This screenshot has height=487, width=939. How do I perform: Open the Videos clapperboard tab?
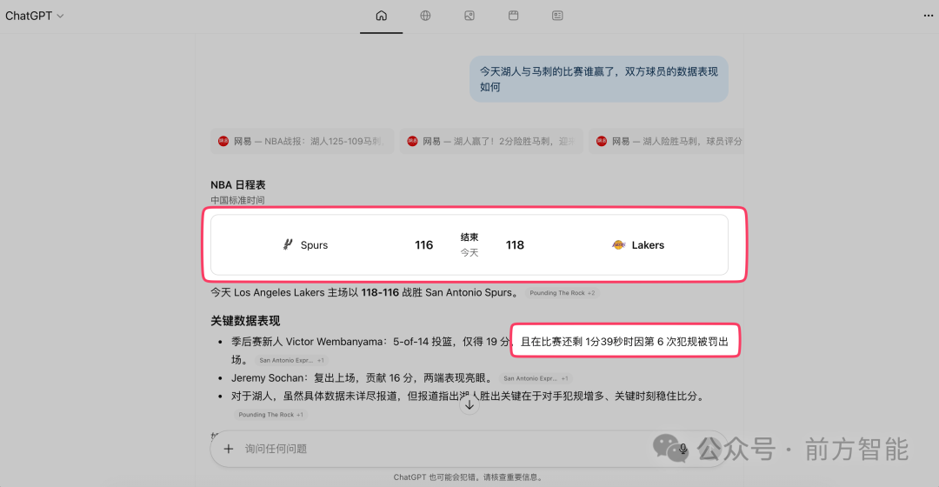[x=513, y=16]
